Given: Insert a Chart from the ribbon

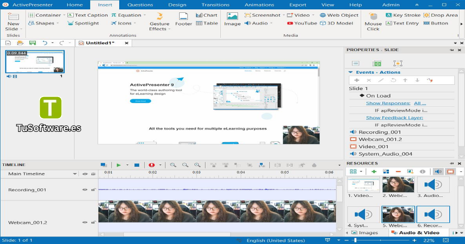Looking at the screenshot, I should 207,15.
